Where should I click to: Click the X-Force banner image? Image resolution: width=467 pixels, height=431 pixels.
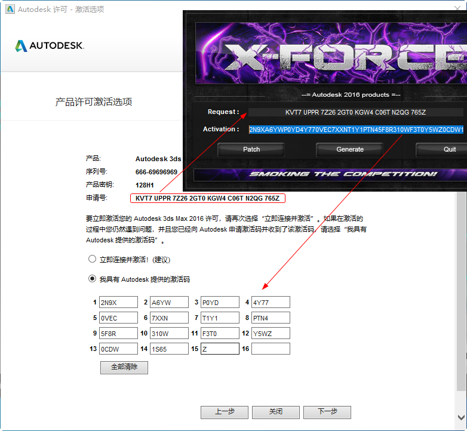click(x=331, y=53)
